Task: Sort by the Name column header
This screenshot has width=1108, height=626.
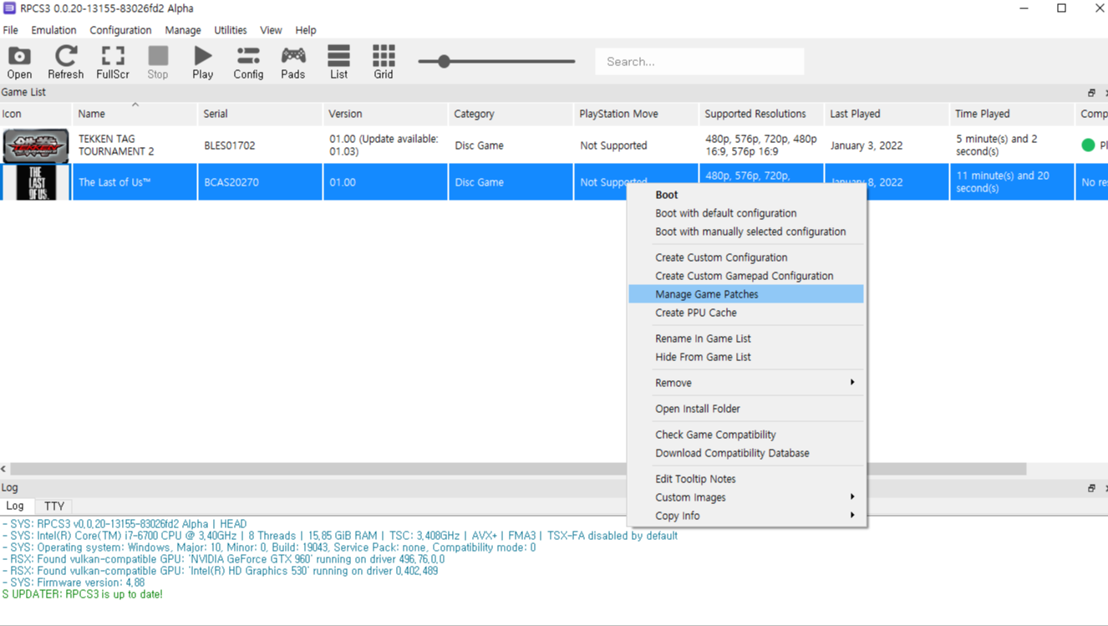Action: click(135, 114)
